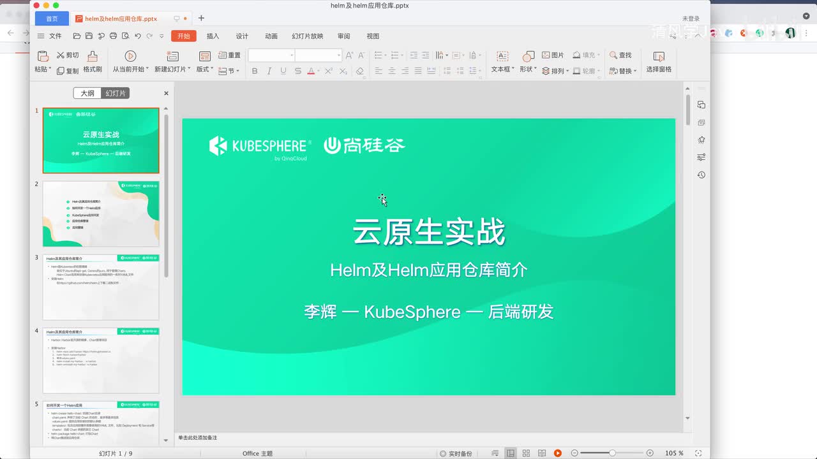Decrease font size with the A- icon
Viewport: 817px width, 459px height.
click(361, 55)
